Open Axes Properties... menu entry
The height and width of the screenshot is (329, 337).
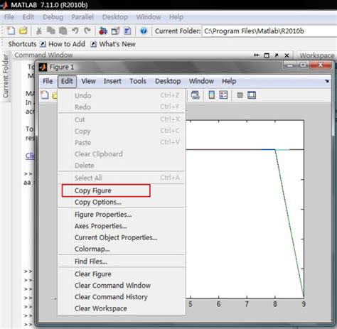coord(122,226)
